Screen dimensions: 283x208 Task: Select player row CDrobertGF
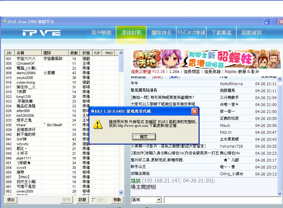point(62,63)
